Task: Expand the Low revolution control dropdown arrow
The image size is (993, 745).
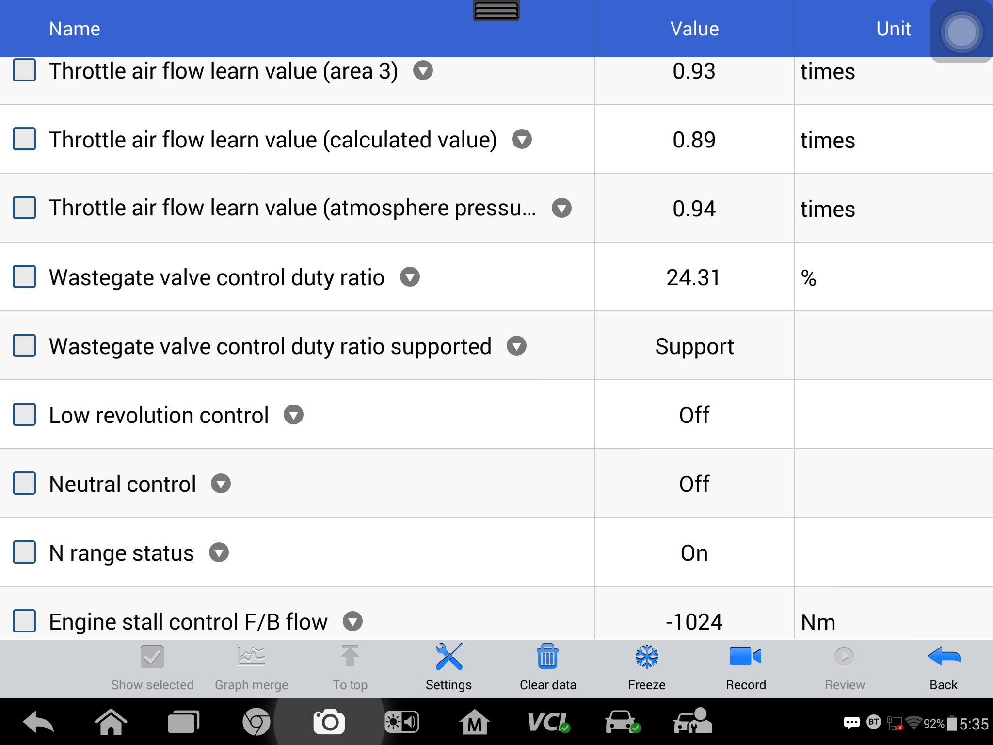Action: click(x=293, y=415)
